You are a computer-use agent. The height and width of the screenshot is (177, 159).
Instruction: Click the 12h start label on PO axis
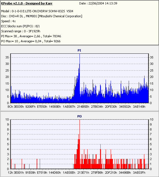10,173
